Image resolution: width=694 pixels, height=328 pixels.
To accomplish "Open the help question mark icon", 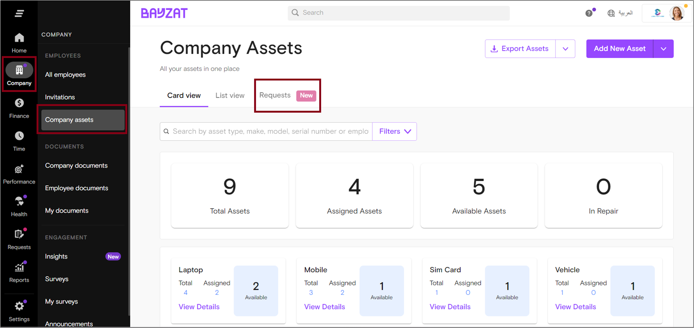I will pos(589,13).
